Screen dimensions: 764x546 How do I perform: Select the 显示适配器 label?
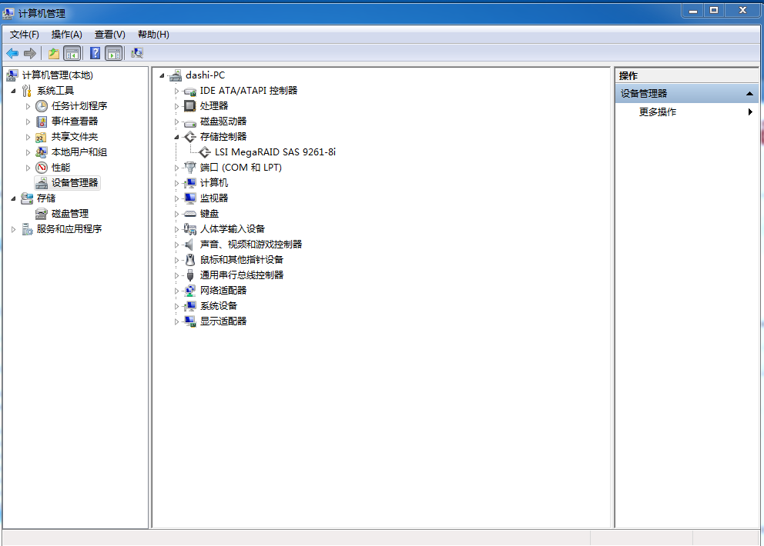(x=223, y=321)
